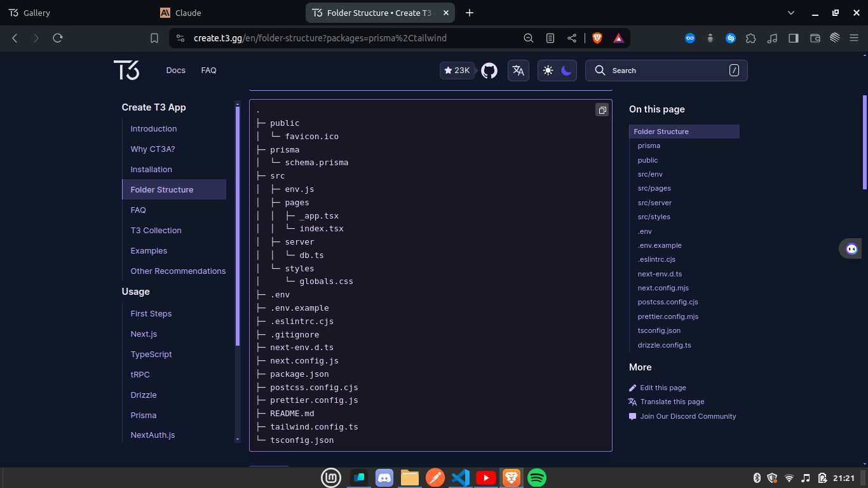Click the T3 logo in the header
This screenshot has height=488, width=868.
(x=126, y=70)
